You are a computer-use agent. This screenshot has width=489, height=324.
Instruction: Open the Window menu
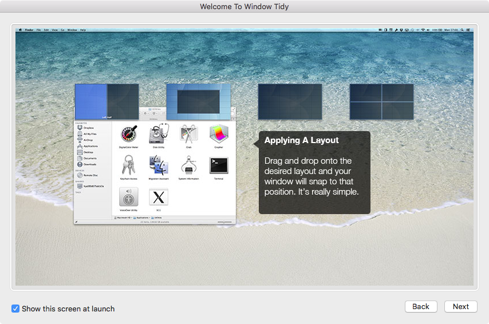pos(72,30)
